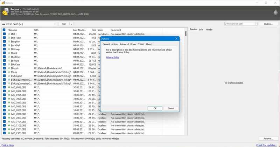The height and width of the screenshot is (147, 280).
Task: Click the status dot icon next to $Boot
Action: pos(9,53)
